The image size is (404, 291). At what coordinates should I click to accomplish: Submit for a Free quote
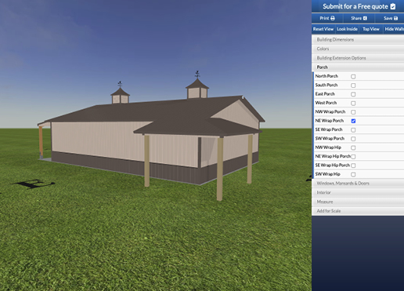[359, 6]
